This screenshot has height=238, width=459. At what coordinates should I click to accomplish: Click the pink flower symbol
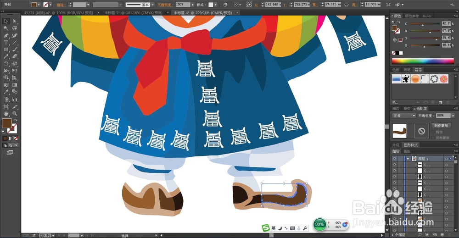444,79
